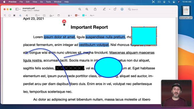The height and width of the screenshot is (109, 194).
Task: Click highlighted 'vestibulum volutpat' text
Action: (94, 45)
